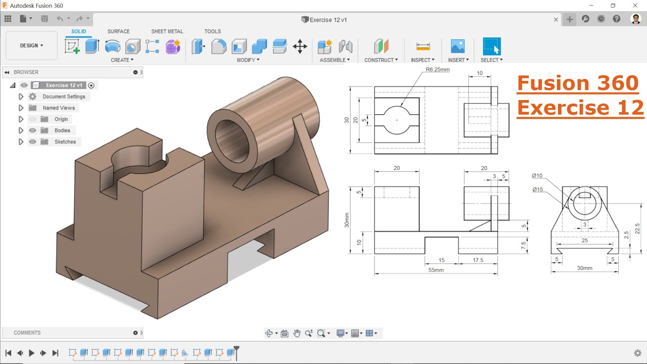
Task: Select the Combine tool
Action: coord(259,47)
